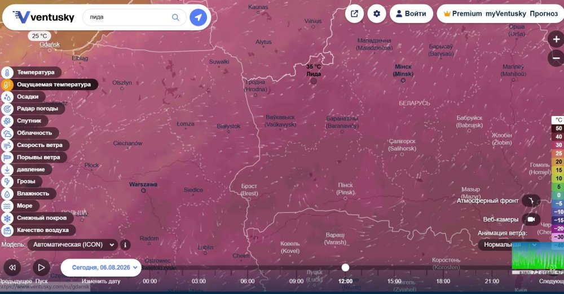Screen dimensions: 564x294
Task: Zoom out the map with minus
Action: pos(556,58)
